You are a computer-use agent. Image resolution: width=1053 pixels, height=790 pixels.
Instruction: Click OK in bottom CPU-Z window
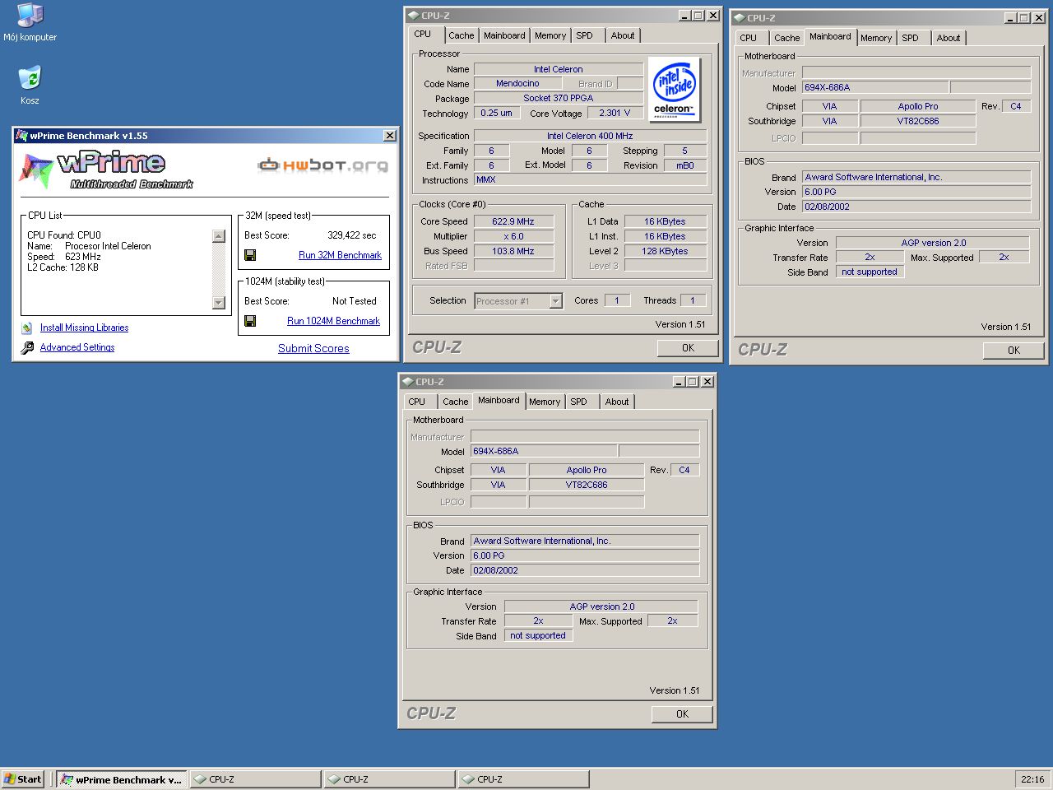pos(682,714)
